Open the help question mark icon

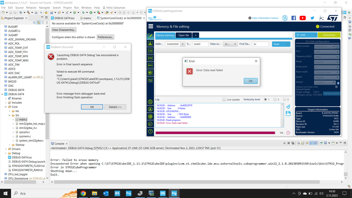150,131
